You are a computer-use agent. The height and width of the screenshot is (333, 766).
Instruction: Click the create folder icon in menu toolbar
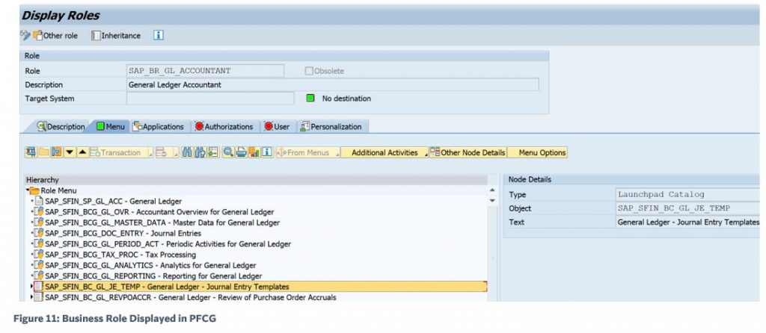click(44, 152)
